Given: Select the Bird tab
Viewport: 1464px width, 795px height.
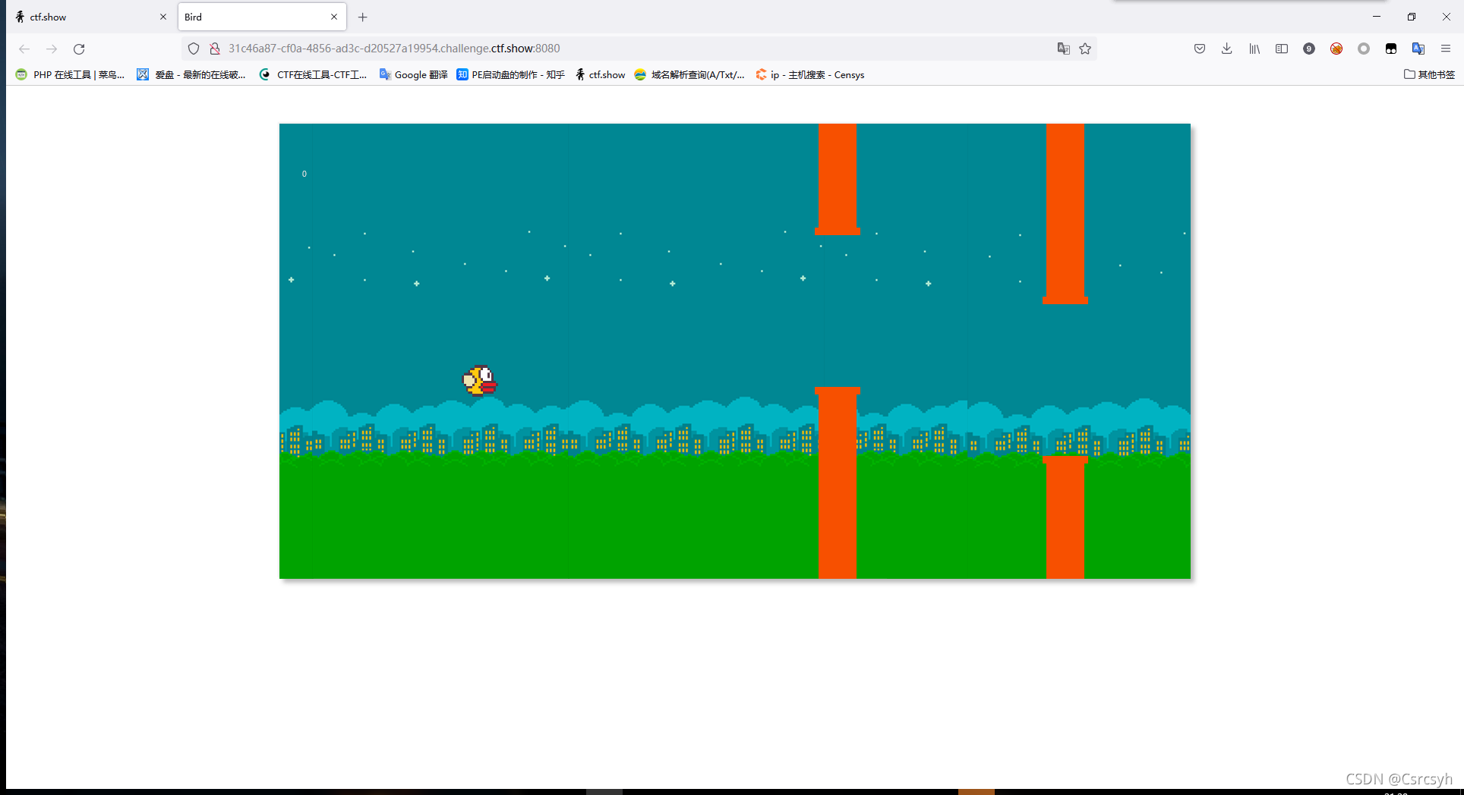Looking at the screenshot, I should (x=262, y=17).
